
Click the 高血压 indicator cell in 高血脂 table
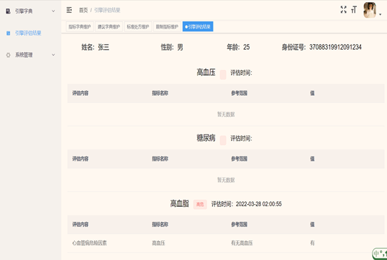[158, 243]
